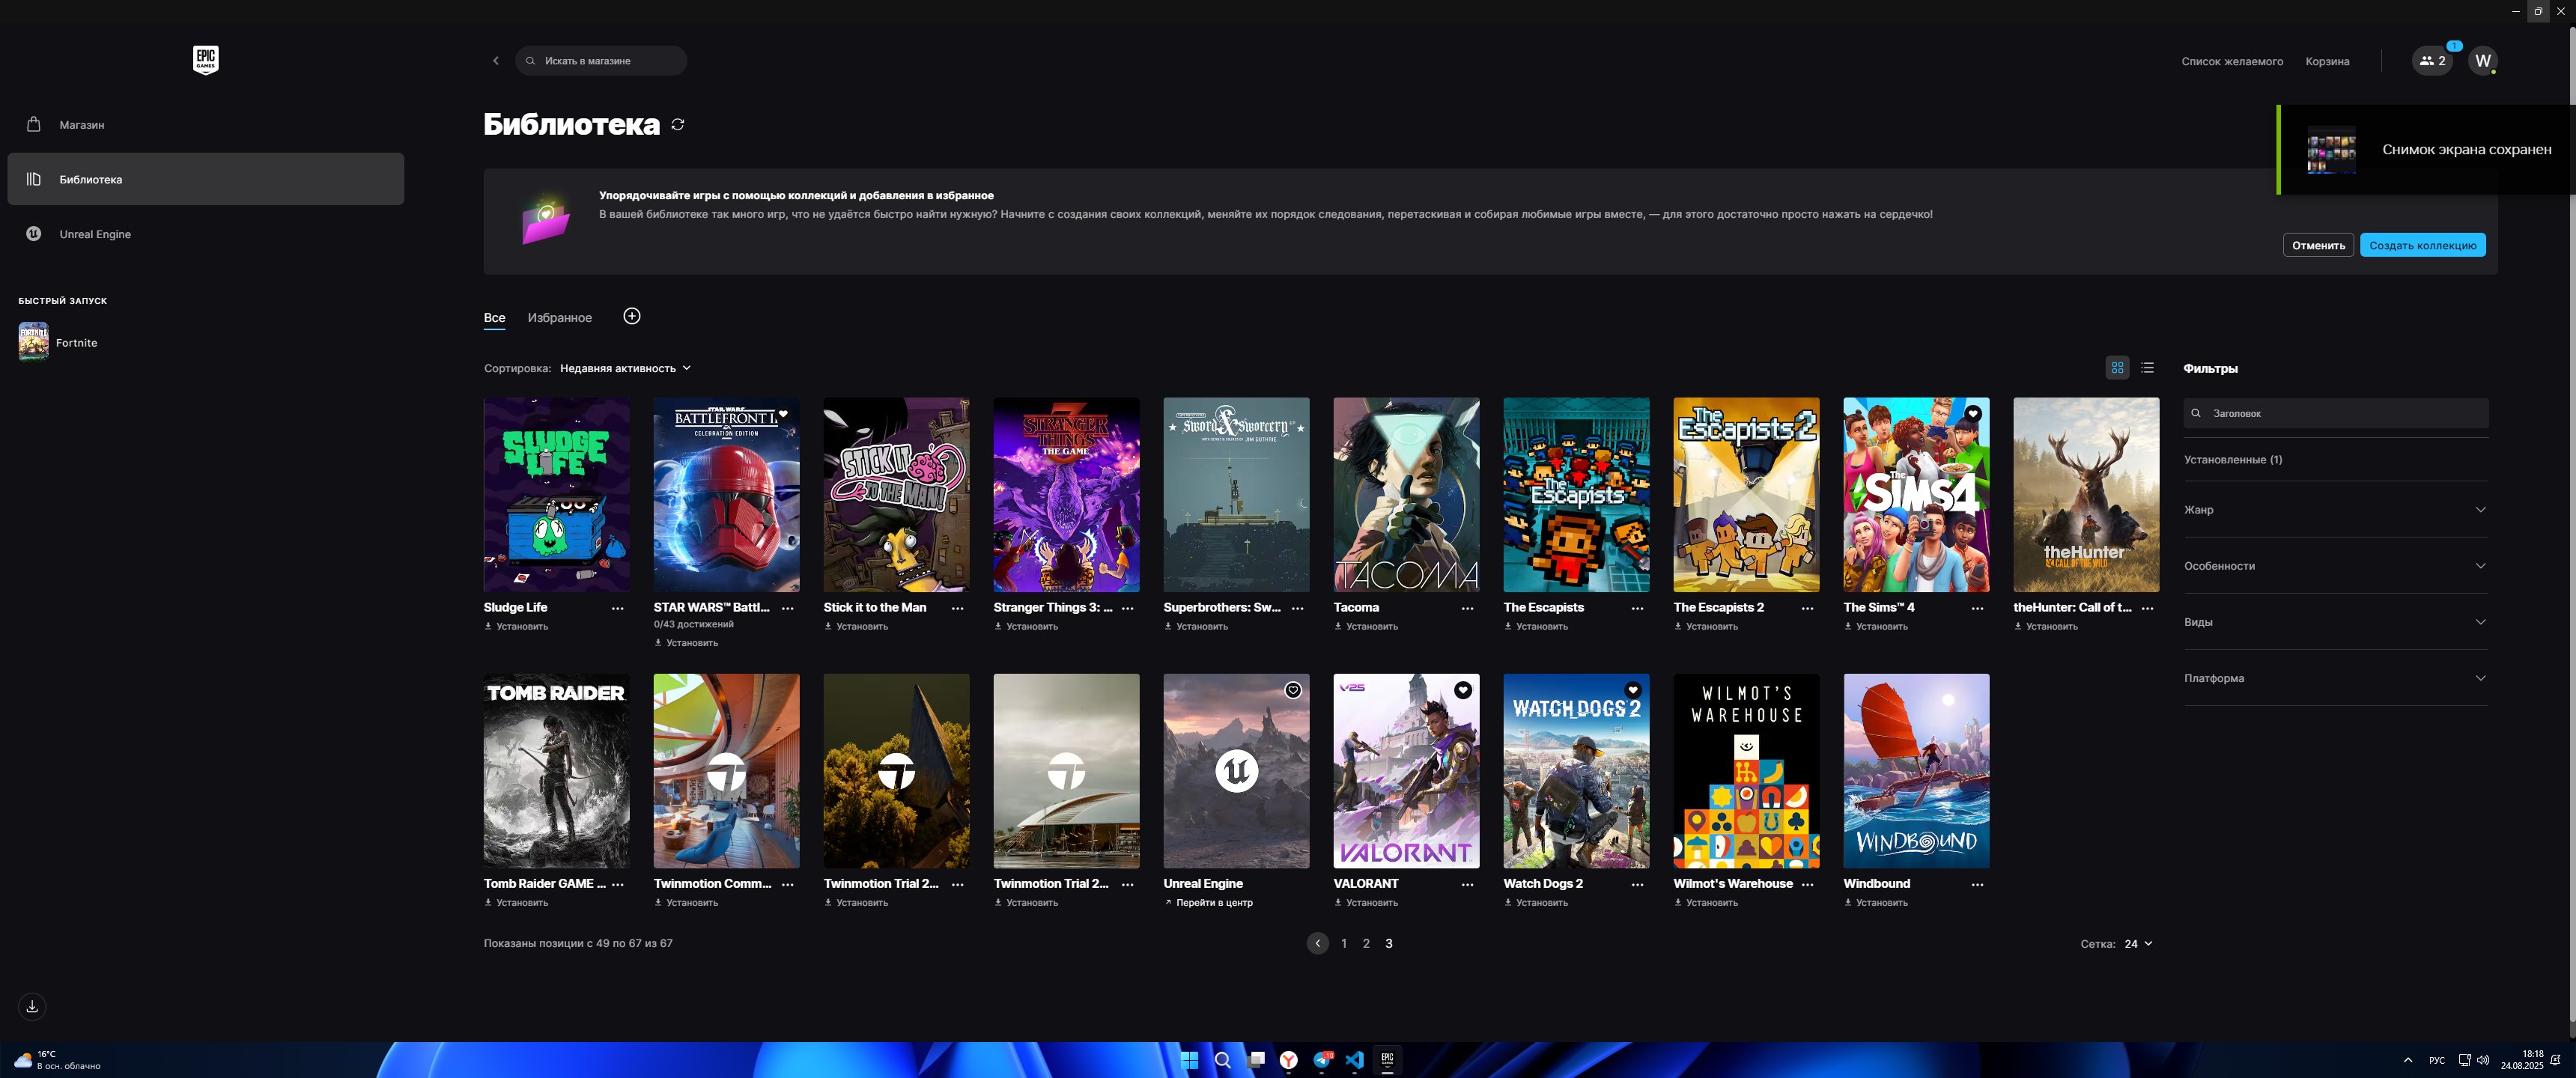
Task: Go to page 2 of library
Action: tap(1366, 943)
